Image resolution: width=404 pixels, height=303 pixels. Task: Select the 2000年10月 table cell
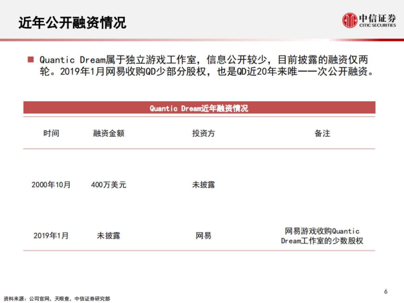(x=51, y=185)
